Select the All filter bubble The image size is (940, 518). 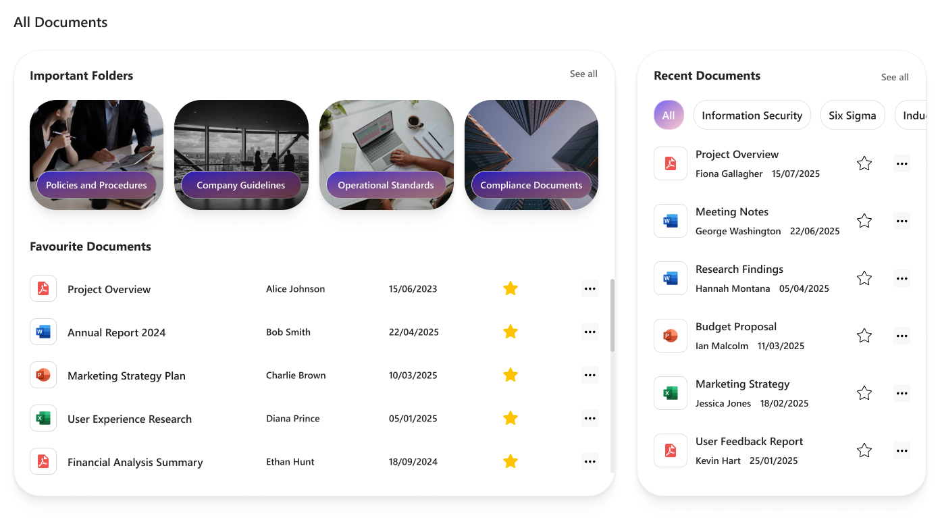tap(669, 115)
